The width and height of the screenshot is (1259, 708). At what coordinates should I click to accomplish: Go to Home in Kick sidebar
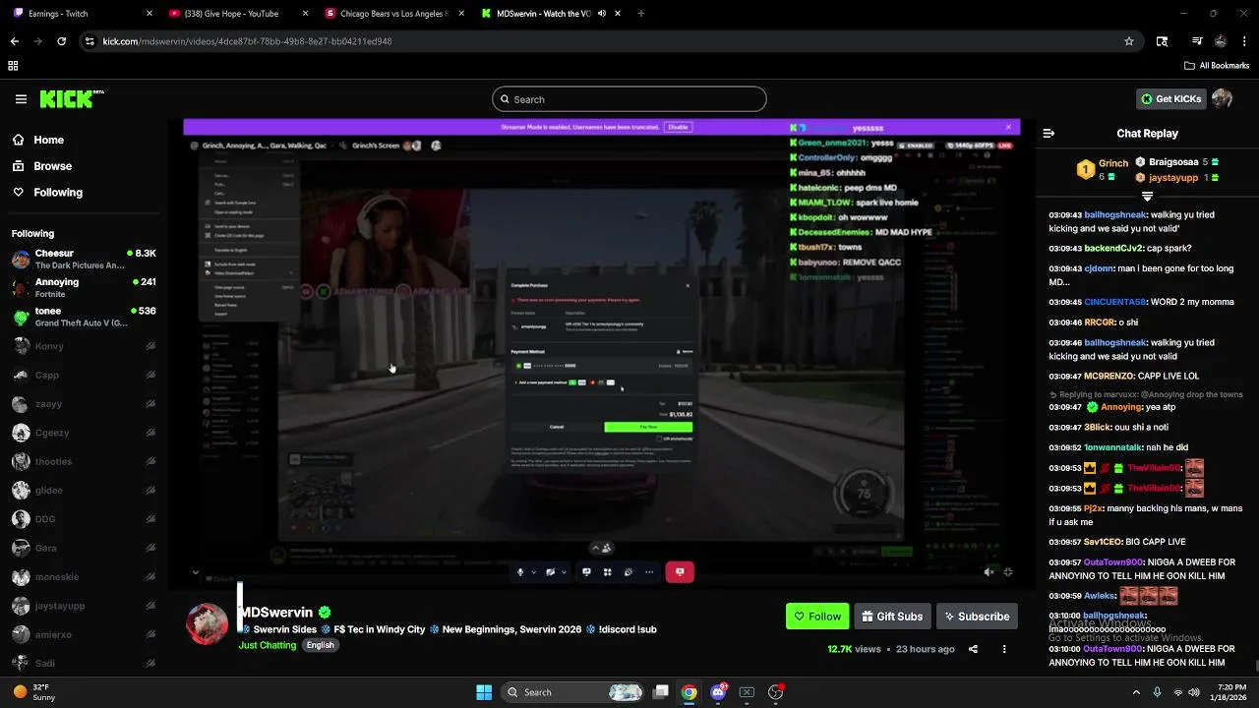coord(48,140)
